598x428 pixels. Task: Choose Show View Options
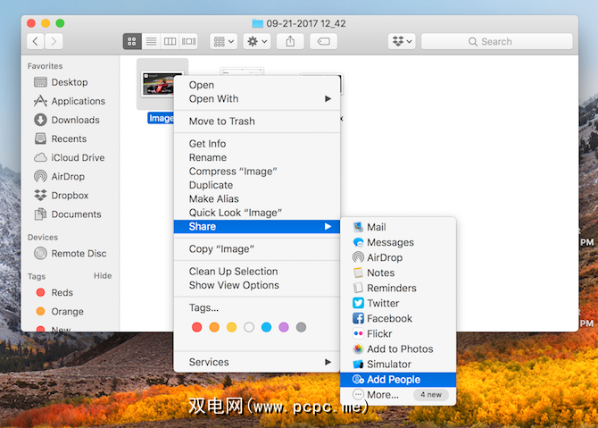[x=257, y=285]
